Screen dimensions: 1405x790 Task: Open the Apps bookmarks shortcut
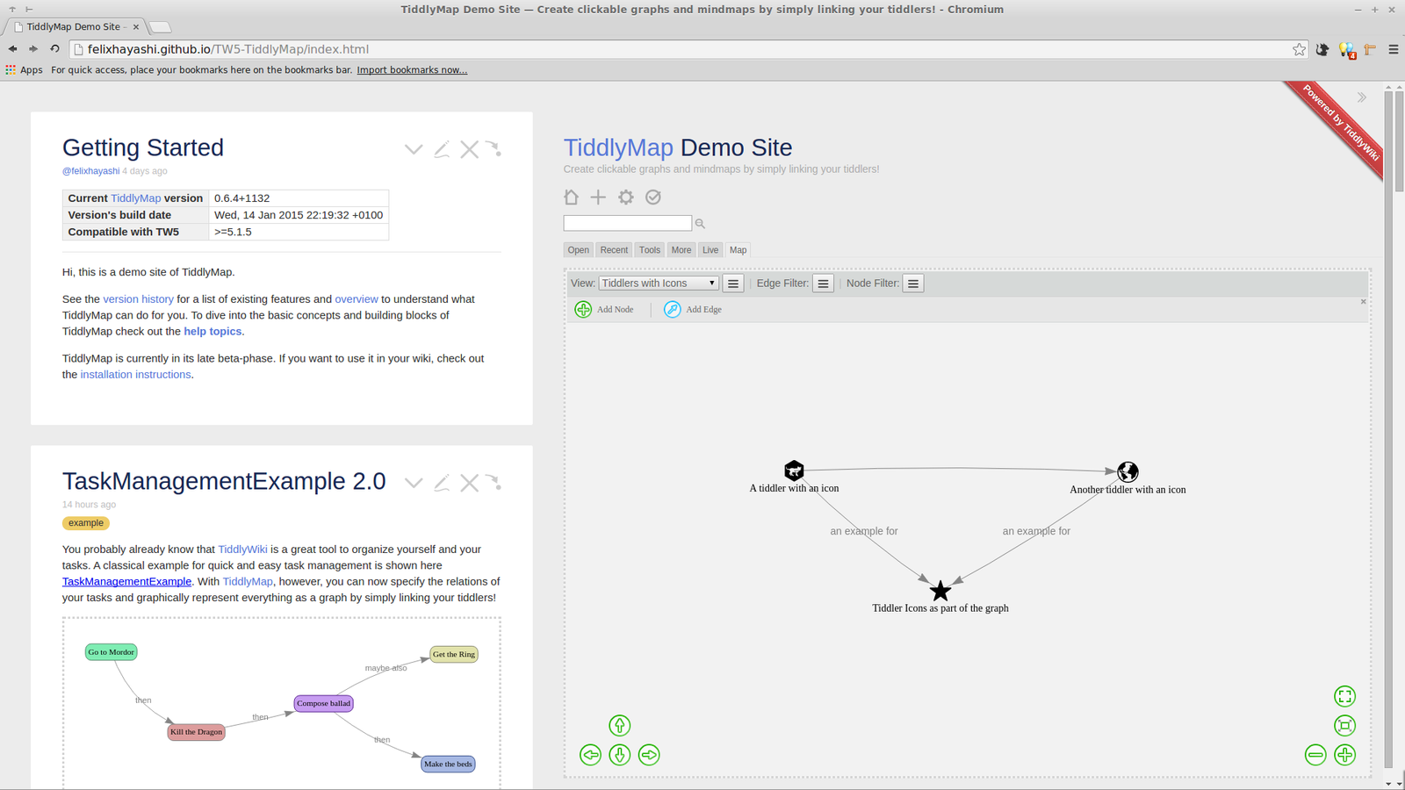tap(24, 70)
